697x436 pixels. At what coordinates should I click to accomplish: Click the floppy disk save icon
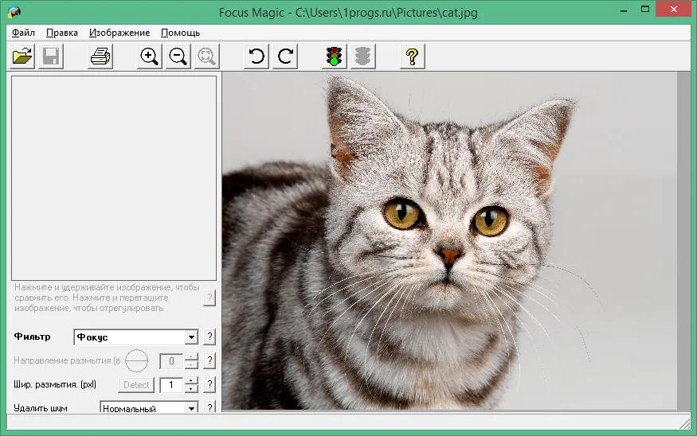click(x=51, y=56)
